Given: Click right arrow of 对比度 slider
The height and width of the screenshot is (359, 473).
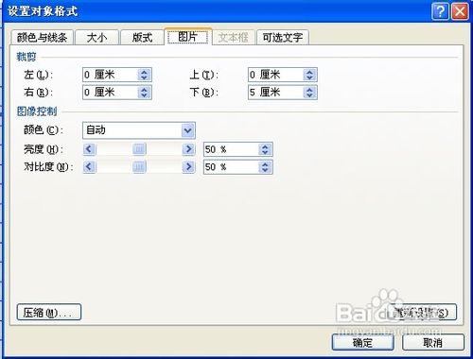Looking at the screenshot, I should point(188,167).
